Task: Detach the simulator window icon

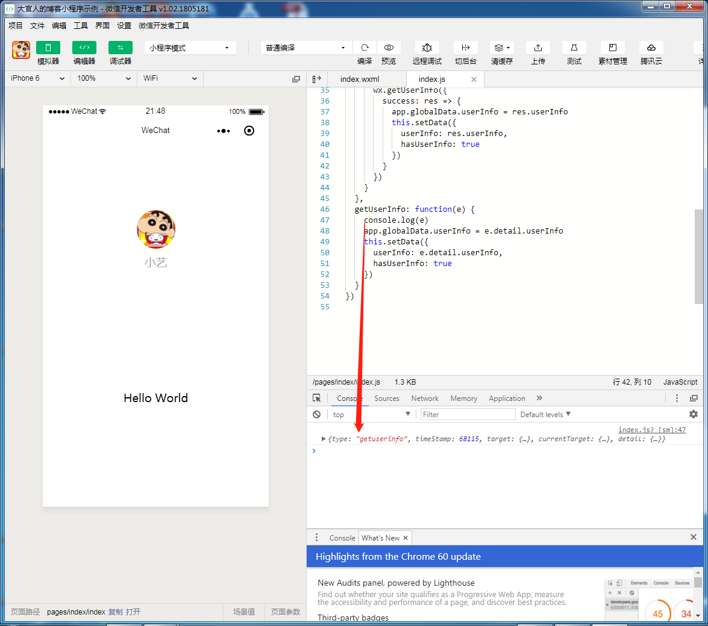Action: [x=296, y=79]
